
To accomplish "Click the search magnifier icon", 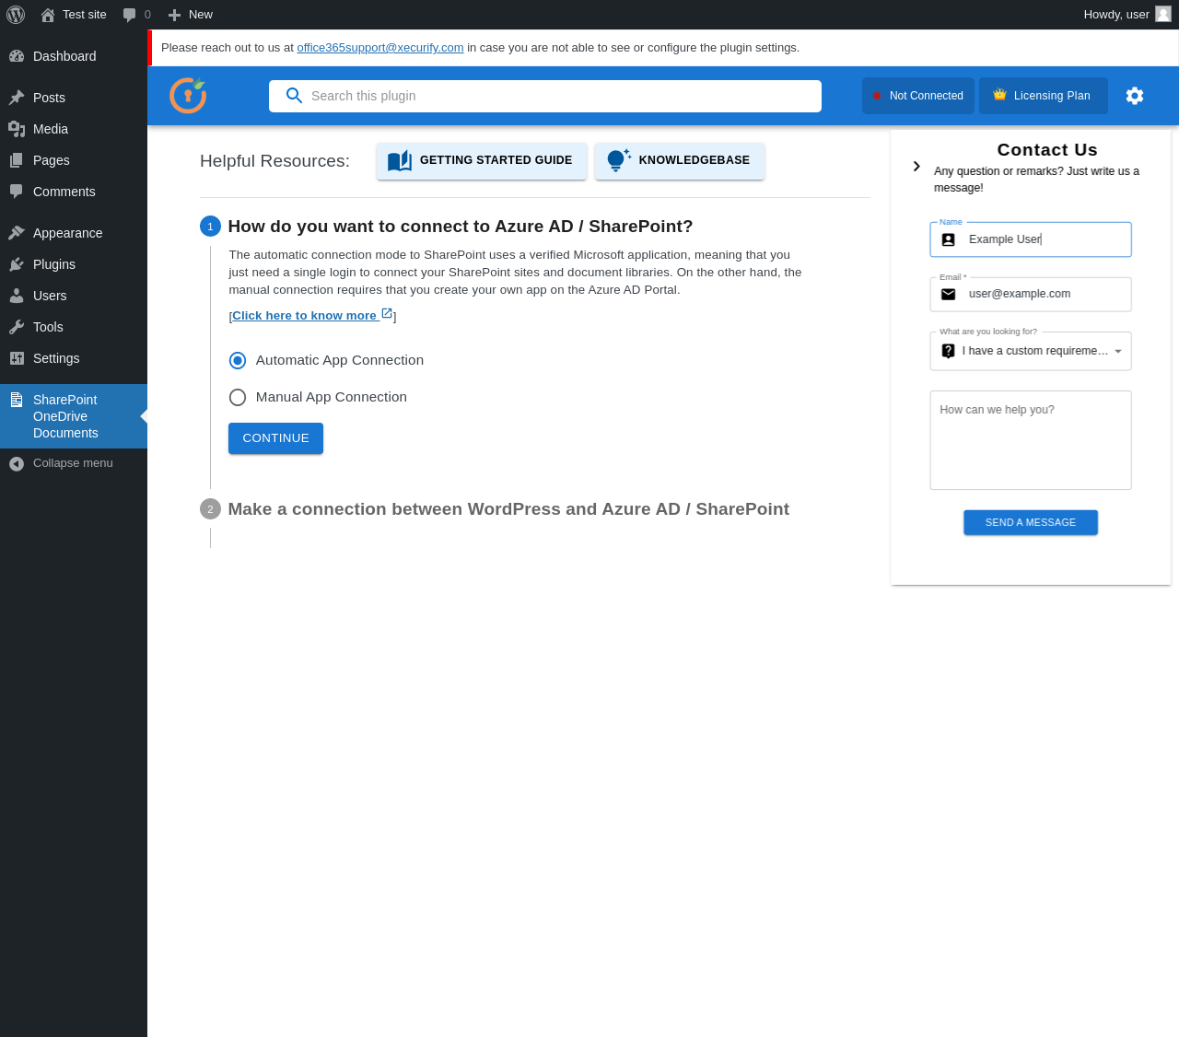I will tap(294, 96).
